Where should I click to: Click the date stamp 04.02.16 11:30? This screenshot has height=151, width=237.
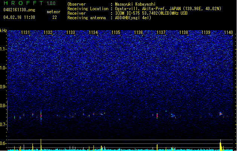click(x=19, y=17)
